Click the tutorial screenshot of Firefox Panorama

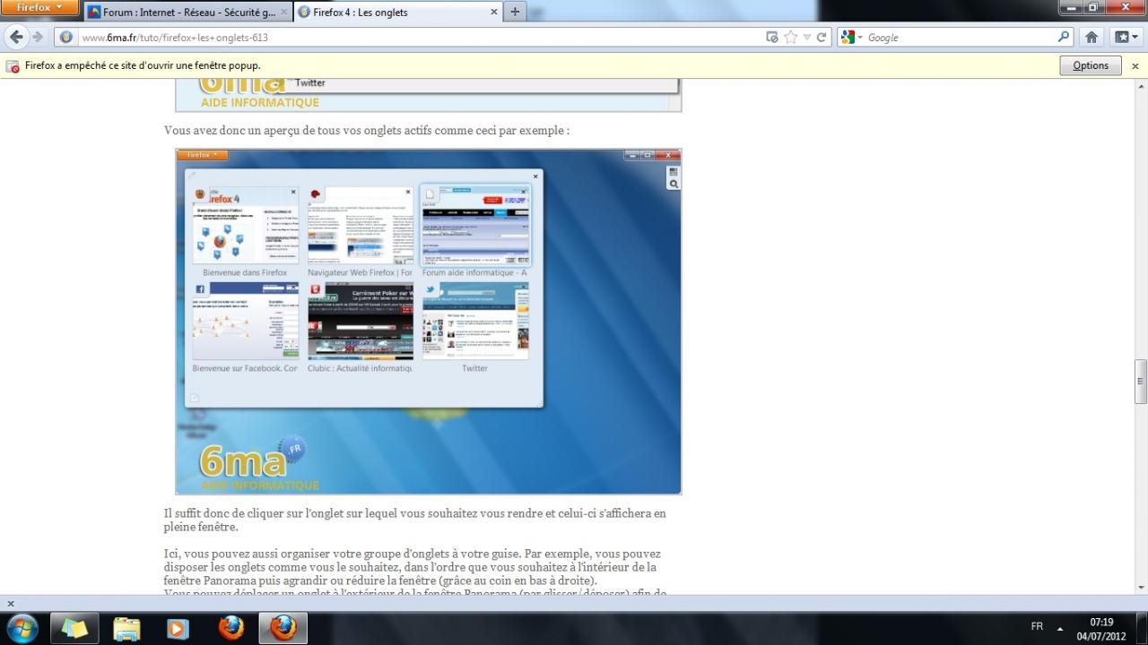pyautogui.click(x=429, y=322)
